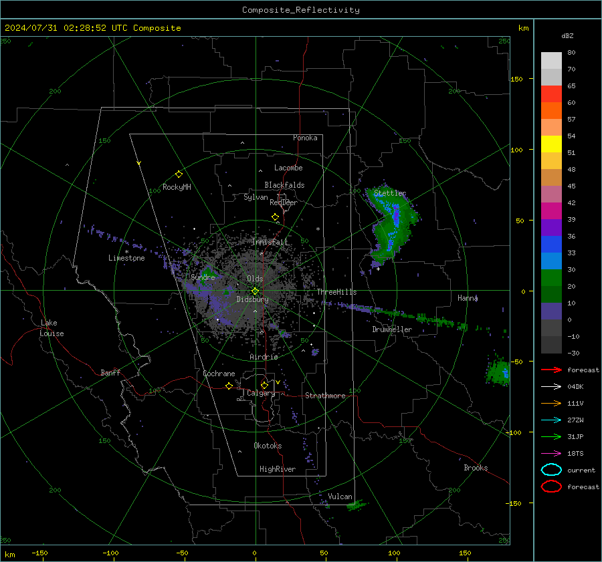
Task: Click the bright green swatch below 30 dBZ
Action: 551,278
